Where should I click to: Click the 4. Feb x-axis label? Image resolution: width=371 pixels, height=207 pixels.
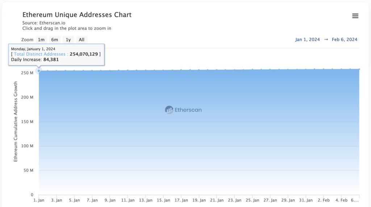341,200
